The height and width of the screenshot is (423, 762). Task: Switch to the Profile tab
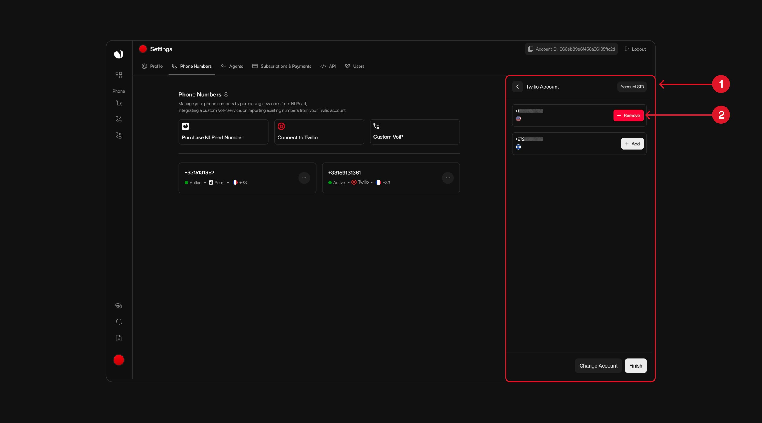tap(152, 66)
